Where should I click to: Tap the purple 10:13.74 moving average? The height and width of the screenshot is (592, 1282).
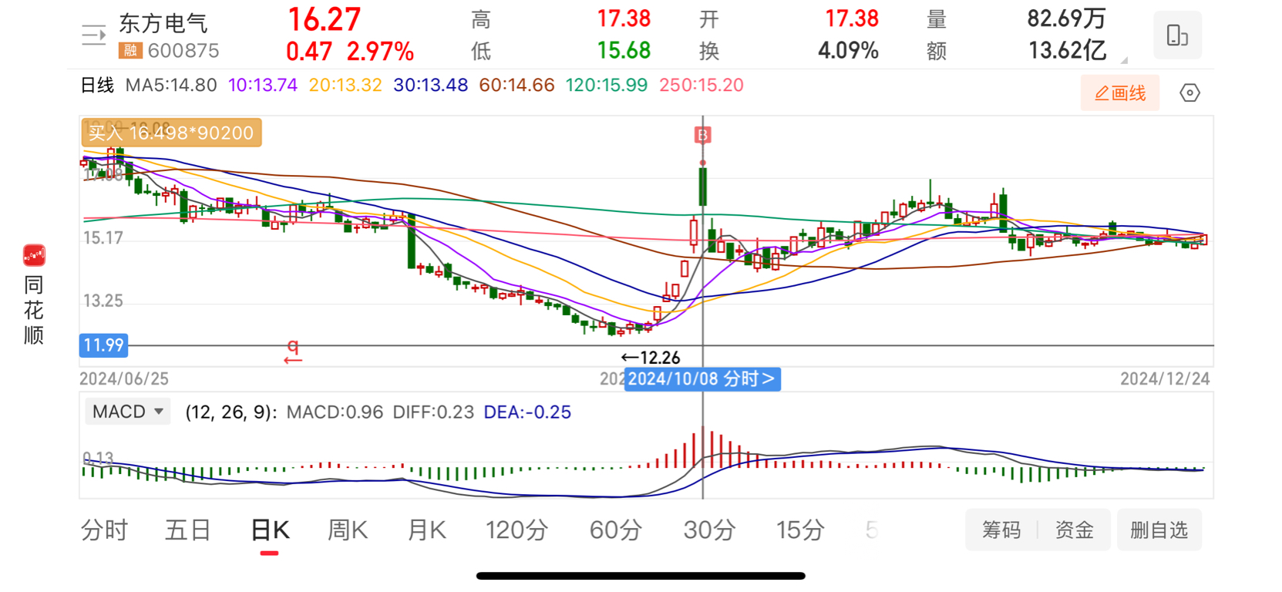tap(263, 86)
